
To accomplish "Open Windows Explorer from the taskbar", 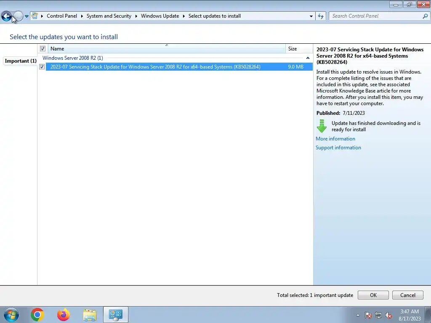I will pos(90,315).
